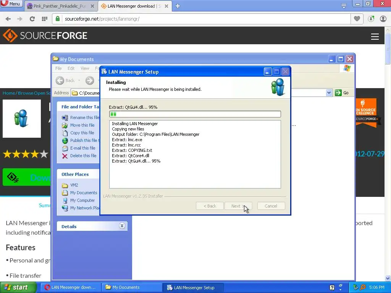The image size is (391, 293).
Task: Close the Pink_Panther_Pinkadelic tab
Action: (x=92, y=6)
